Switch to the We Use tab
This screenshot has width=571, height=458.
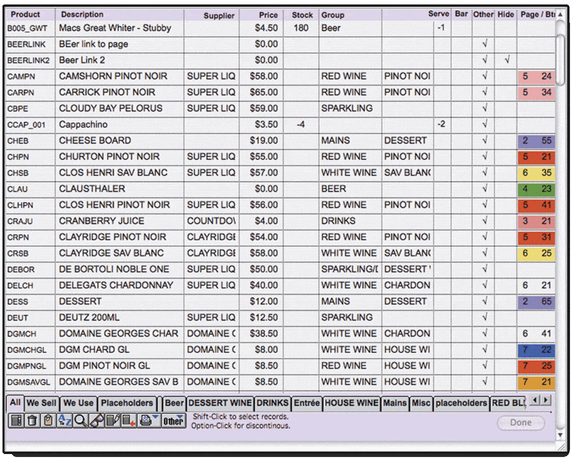78,403
